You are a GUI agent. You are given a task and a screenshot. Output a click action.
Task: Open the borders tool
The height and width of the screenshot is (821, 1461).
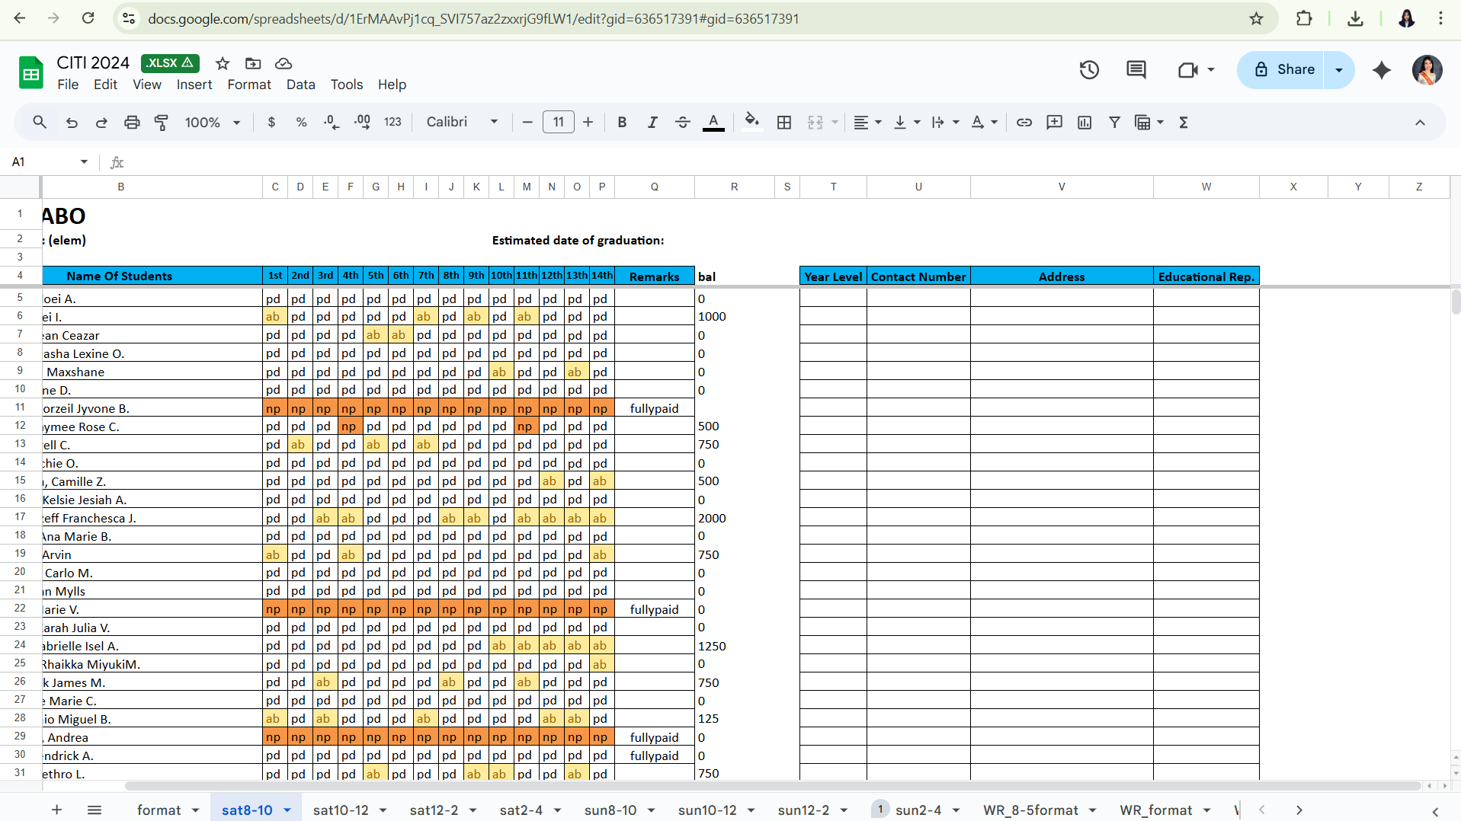point(783,123)
